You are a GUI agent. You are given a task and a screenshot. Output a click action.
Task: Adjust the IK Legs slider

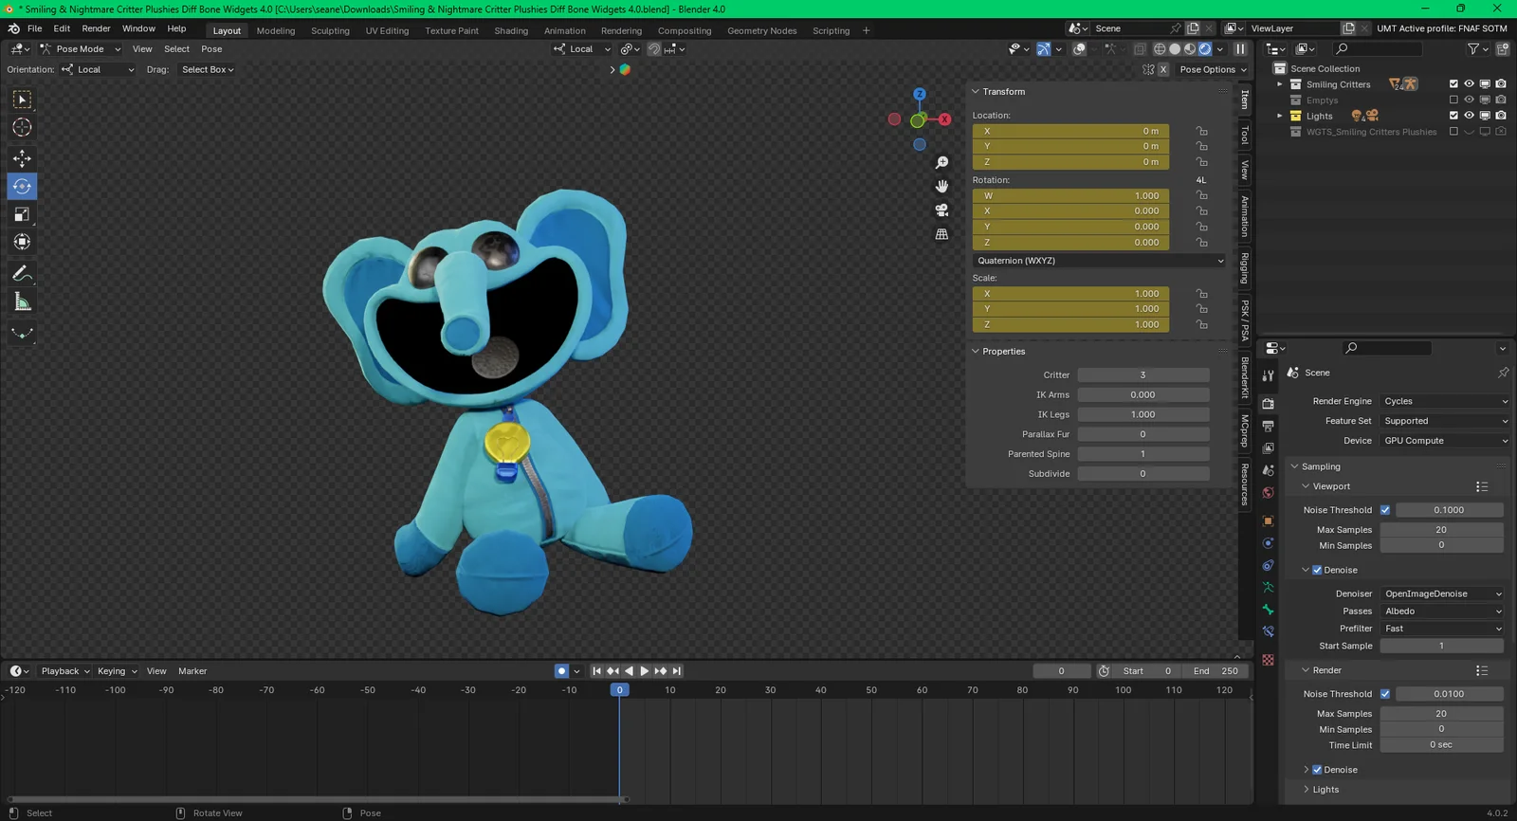coord(1143,414)
